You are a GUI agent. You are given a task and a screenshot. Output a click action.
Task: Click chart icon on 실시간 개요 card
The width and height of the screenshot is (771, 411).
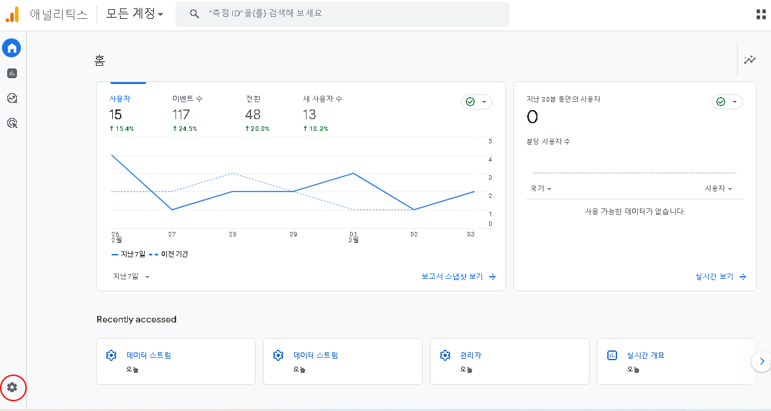tap(612, 355)
